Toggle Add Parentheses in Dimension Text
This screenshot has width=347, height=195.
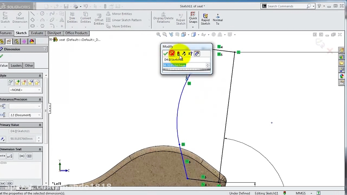[22, 156]
